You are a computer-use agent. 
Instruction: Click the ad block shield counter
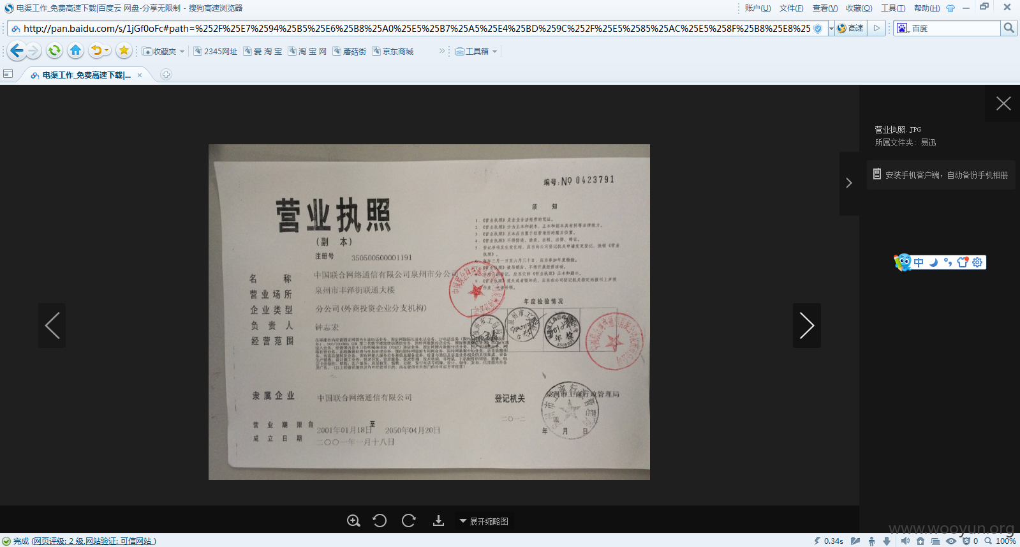pyautogui.click(x=970, y=541)
